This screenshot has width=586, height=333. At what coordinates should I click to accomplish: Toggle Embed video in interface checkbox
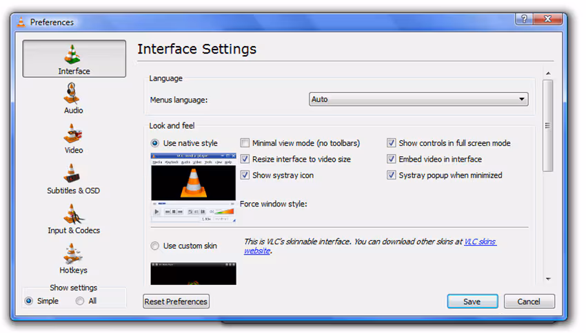click(x=392, y=159)
